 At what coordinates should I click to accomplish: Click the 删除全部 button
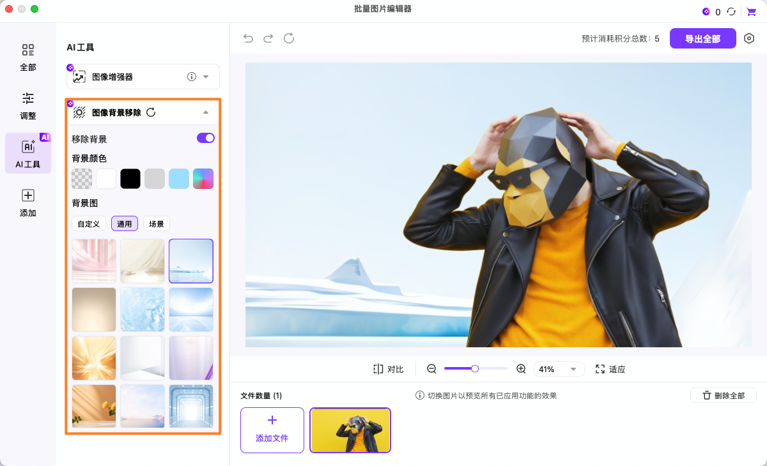coord(723,395)
